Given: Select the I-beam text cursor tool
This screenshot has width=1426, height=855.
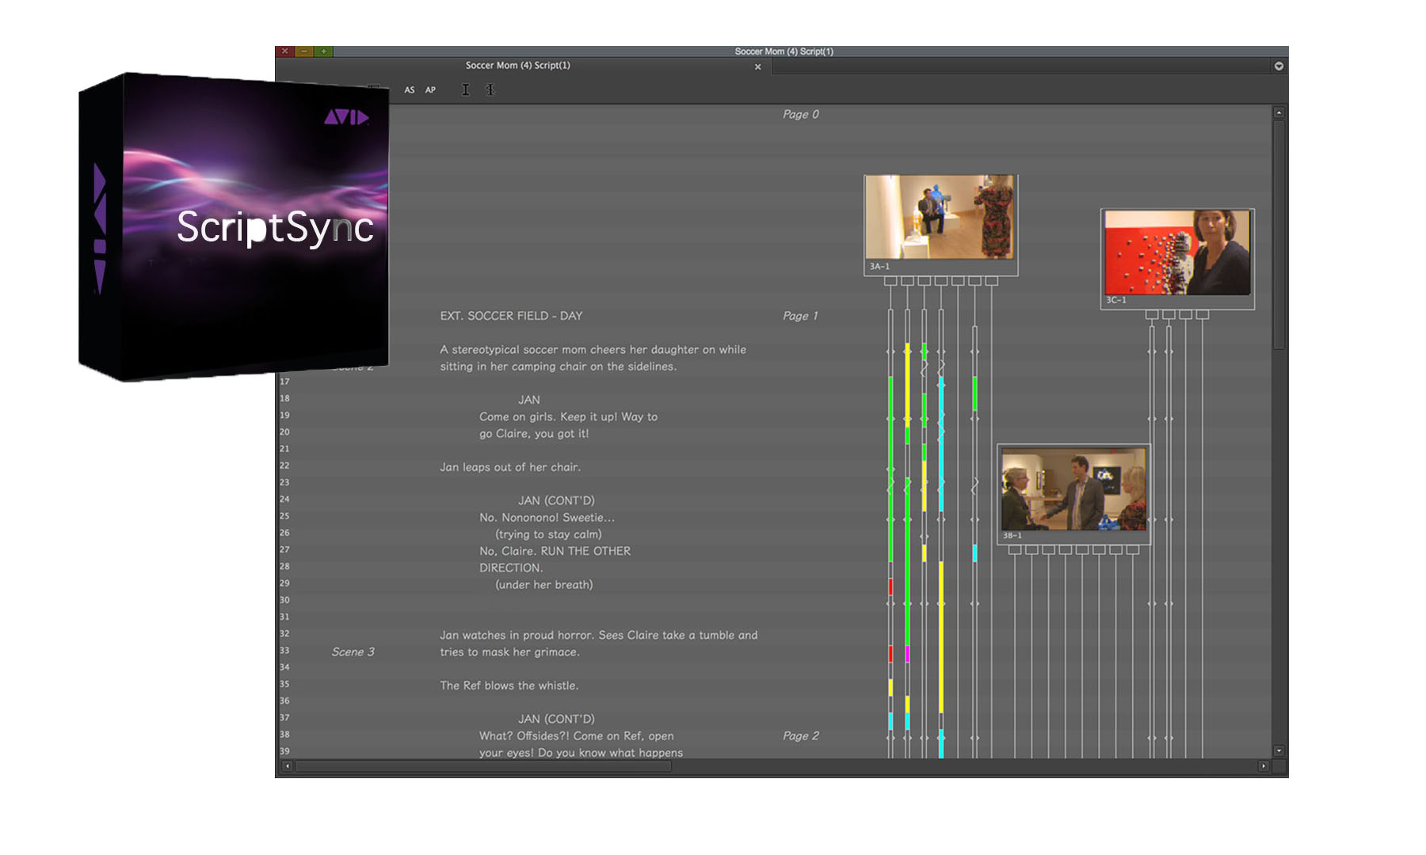Looking at the screenshot, I should (x=466, y=90).
